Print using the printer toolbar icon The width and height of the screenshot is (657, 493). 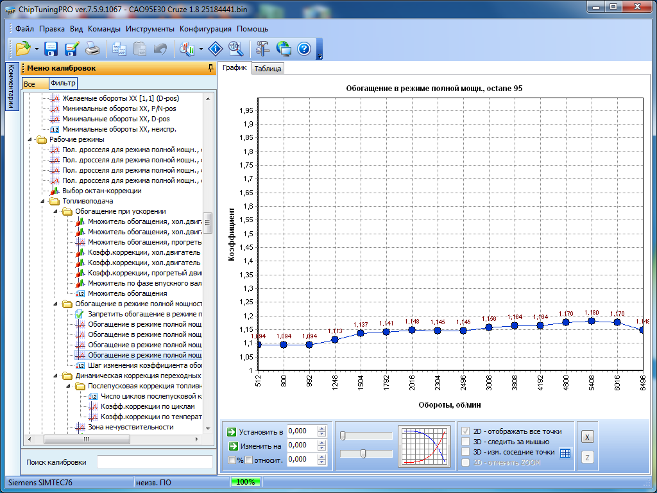[x=92, y=48]
